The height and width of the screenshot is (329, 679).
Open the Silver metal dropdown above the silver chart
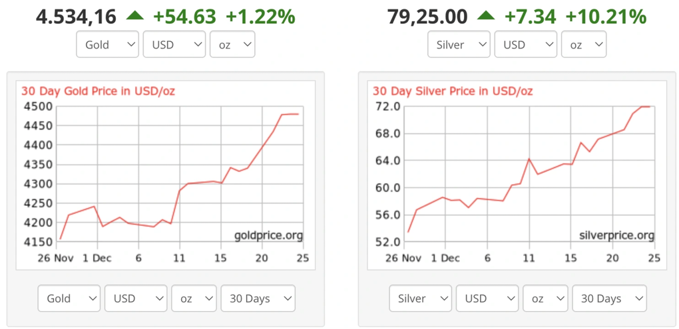(x=459, y=45)
